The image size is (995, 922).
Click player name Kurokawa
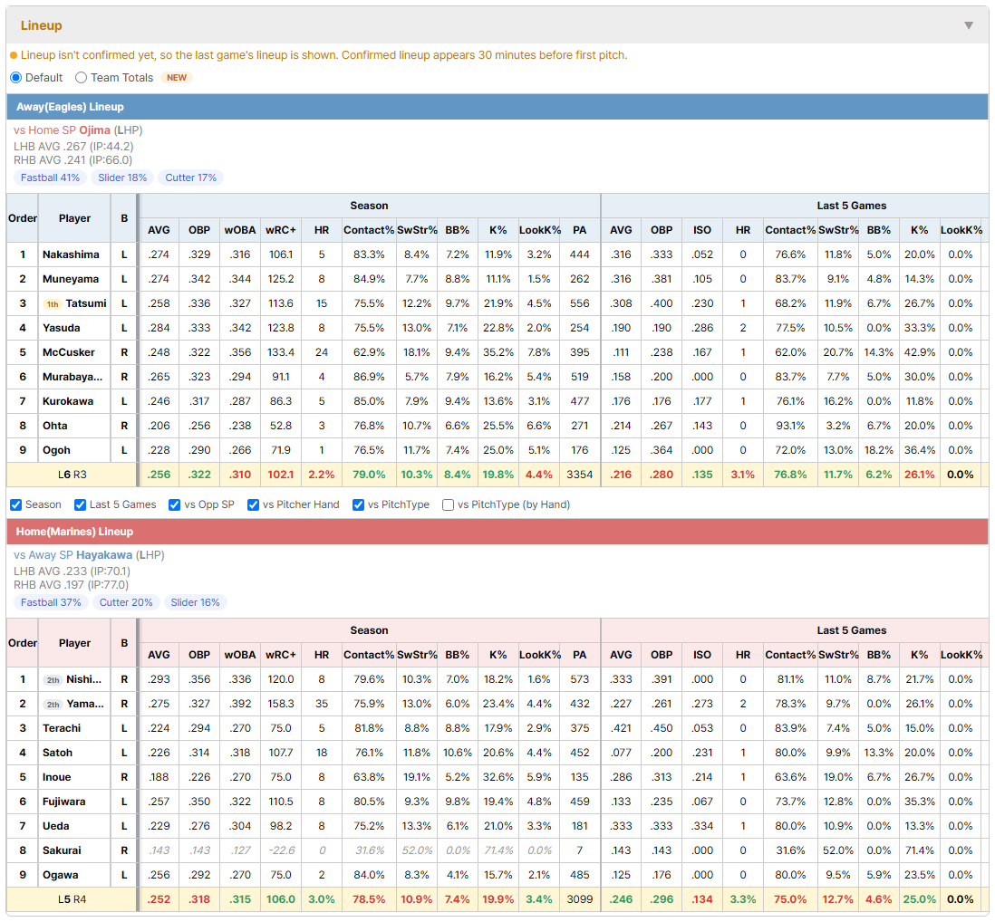click(x=68, y=401)
